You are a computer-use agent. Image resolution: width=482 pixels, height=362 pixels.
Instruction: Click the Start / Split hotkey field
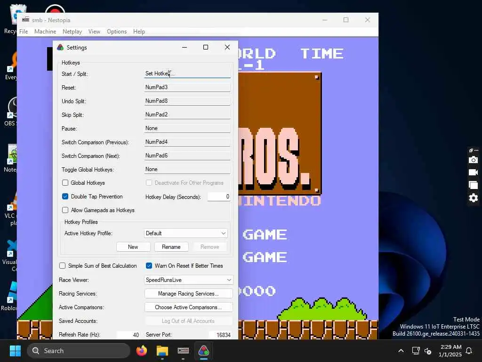(x=187, y=74)
